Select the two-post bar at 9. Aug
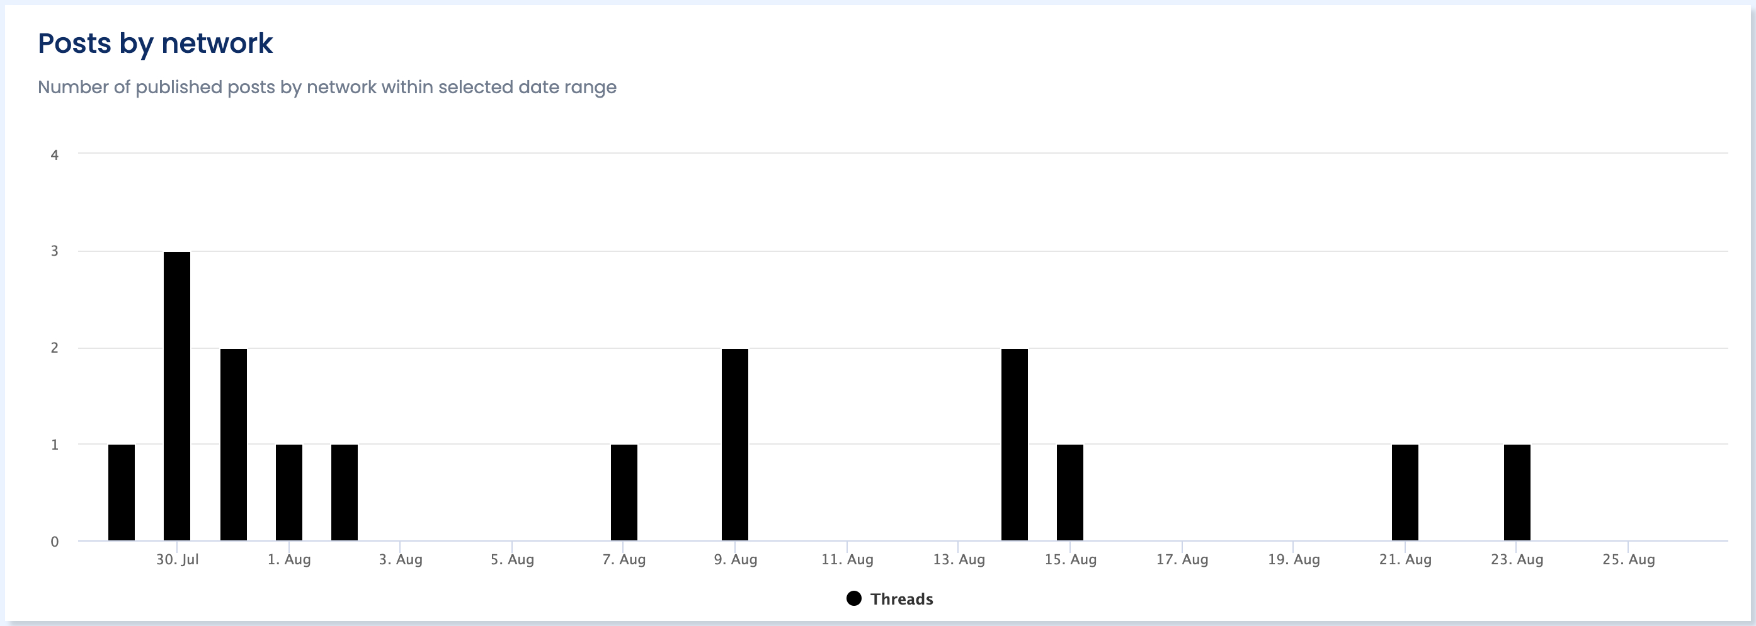The height and width of the screenshot is (626, 1756). [x=735, y=445]
